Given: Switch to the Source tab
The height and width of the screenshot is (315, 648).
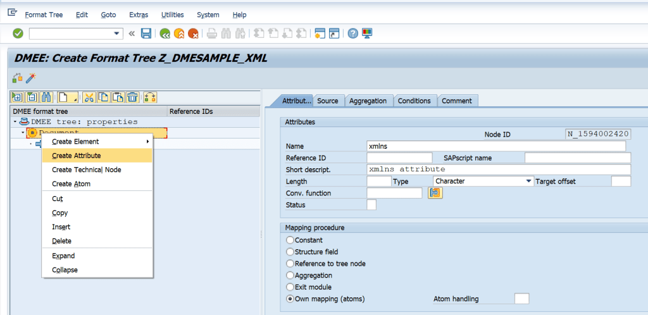Looking at the screenshot, I should coord(328,101).
